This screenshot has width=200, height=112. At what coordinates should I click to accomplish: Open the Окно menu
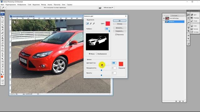63,5
